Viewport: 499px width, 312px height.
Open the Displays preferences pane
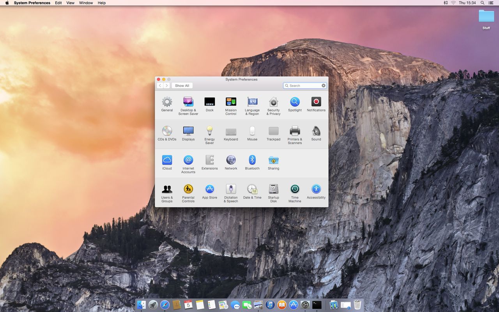pyautogui.click(x=188, y=133)
